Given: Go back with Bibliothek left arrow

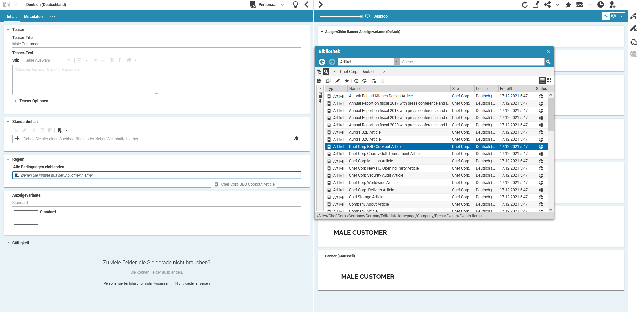Looking at the screenshot, I should point(322,62).
